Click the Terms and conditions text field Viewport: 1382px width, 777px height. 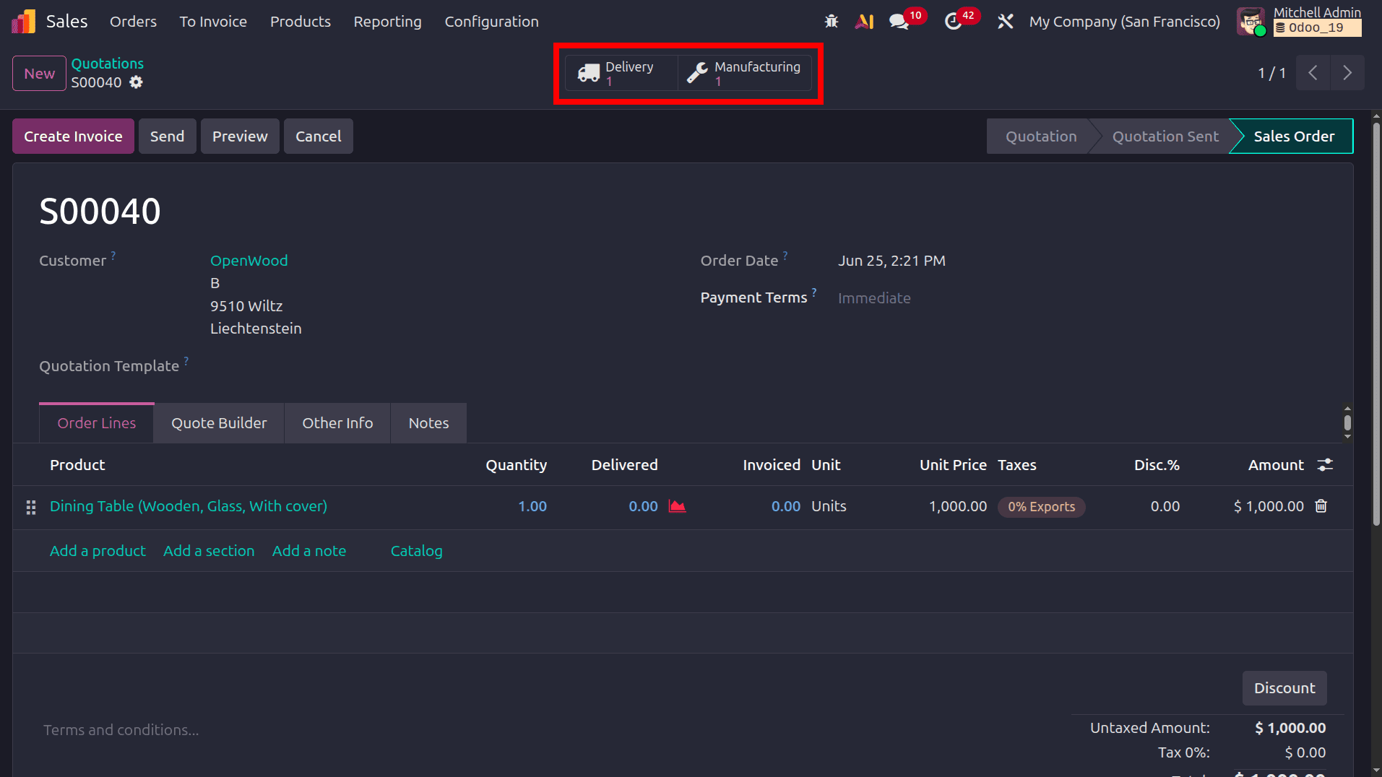pyautogui.click(x=121, y=730)
